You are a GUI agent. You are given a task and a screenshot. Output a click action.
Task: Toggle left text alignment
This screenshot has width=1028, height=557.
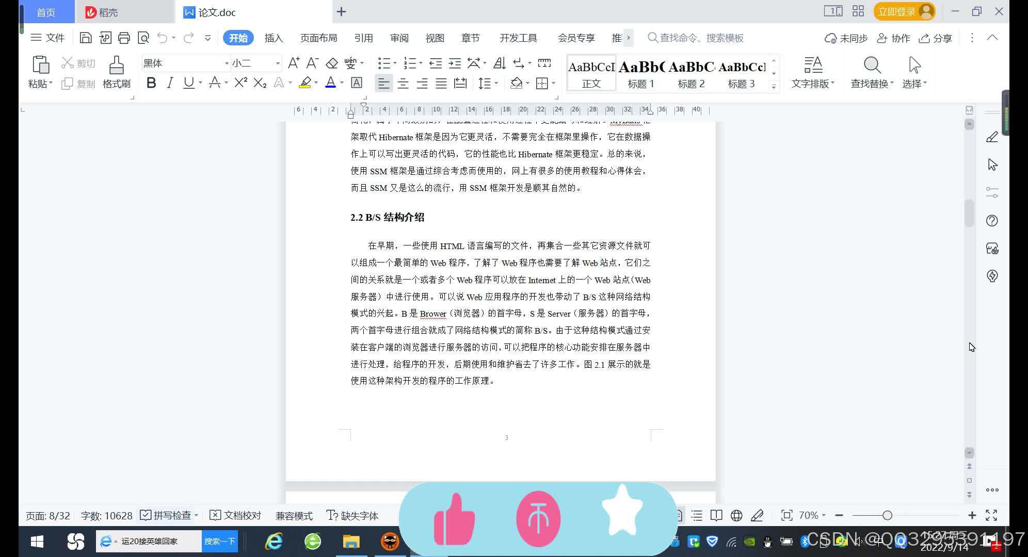pos(383,83)
